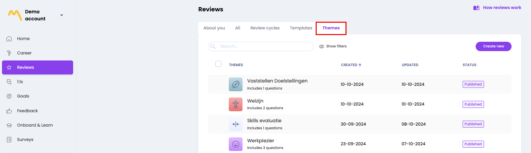Click the Welzijn theme icon
This screenshot has width=531, height=153.
pos(235,104)
